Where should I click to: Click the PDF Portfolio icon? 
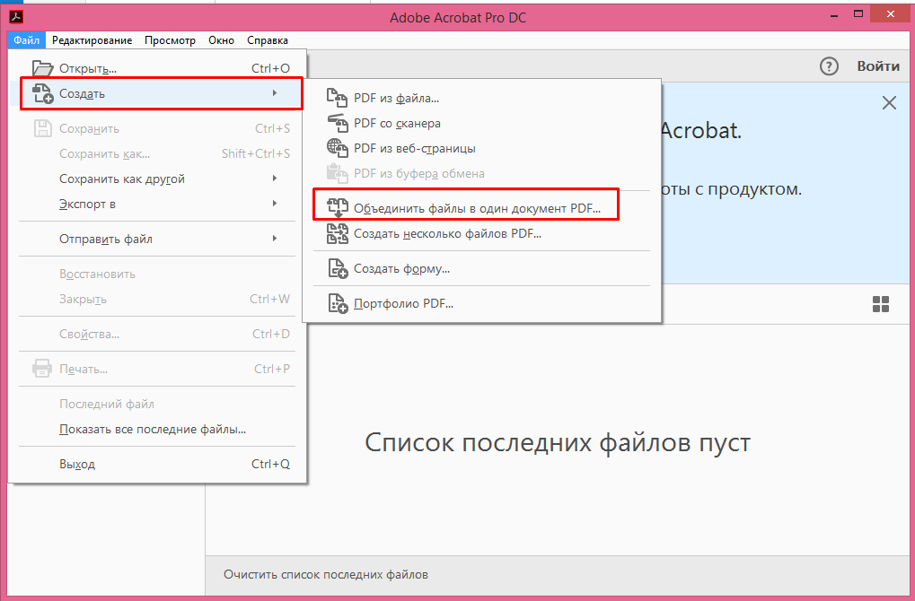point(337,304)
